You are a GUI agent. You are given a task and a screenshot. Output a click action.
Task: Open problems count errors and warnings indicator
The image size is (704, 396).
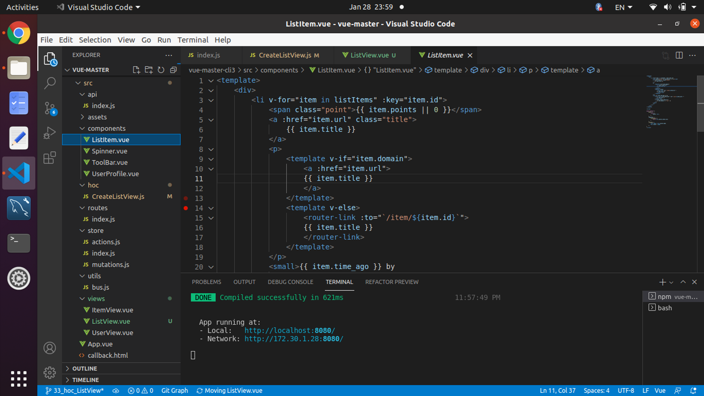point(140,391)
